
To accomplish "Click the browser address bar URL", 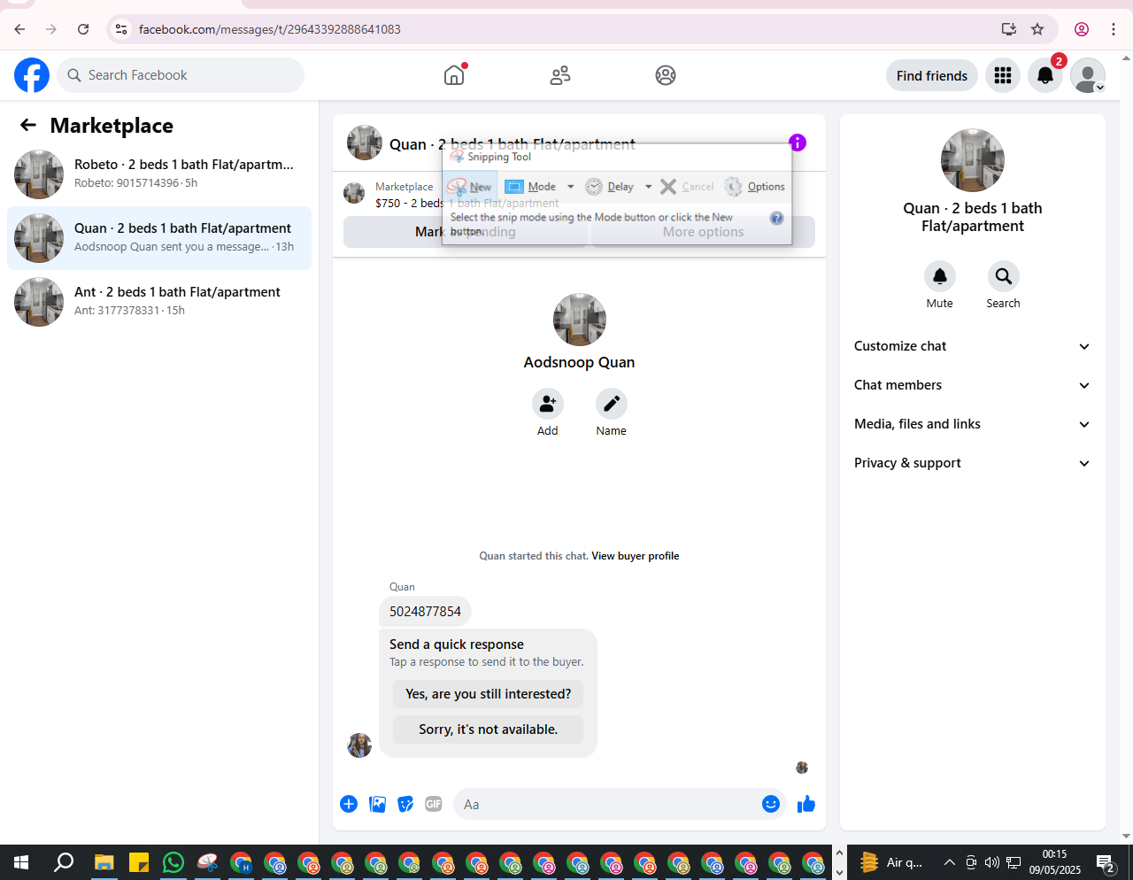I will point(270,29).
